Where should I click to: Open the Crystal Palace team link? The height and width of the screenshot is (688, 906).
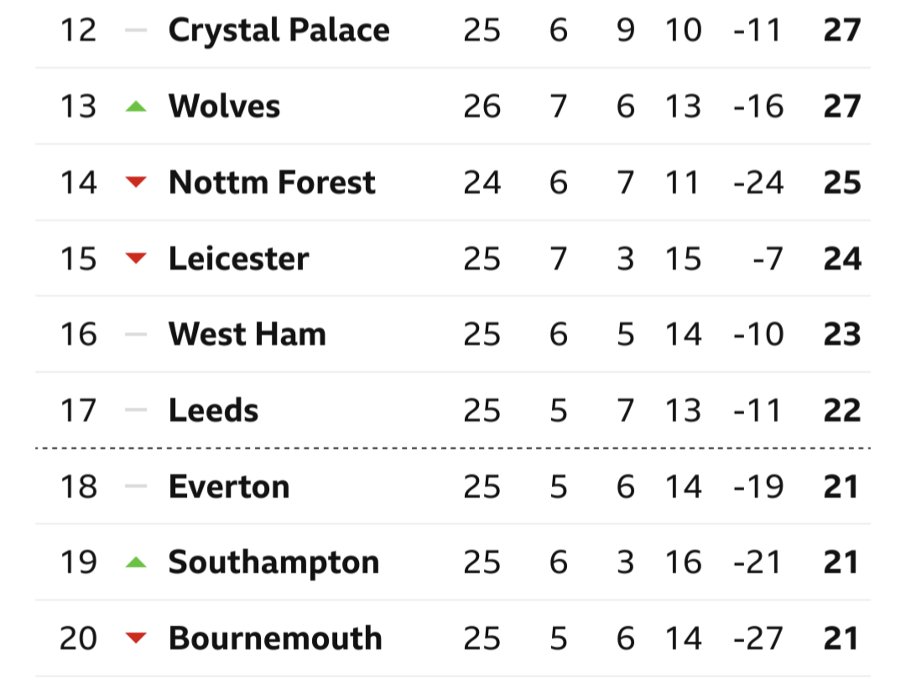(279, 31)
